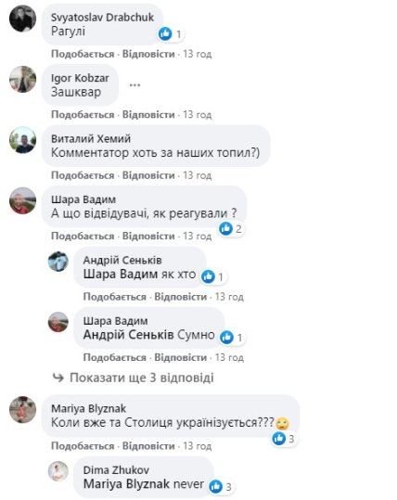
Task: Click 'Відповісти' under Андрій Сеньків's reply
Action: click(181, 297)
